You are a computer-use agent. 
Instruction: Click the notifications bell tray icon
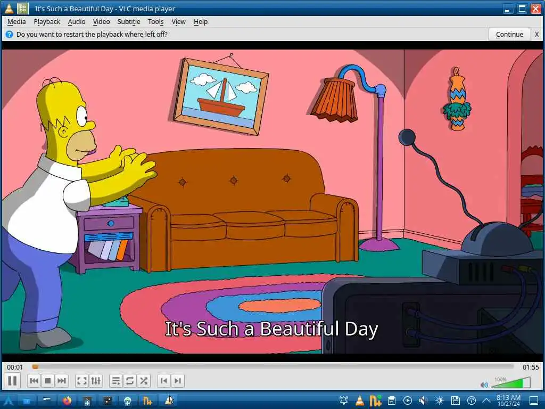coord(344,400)
